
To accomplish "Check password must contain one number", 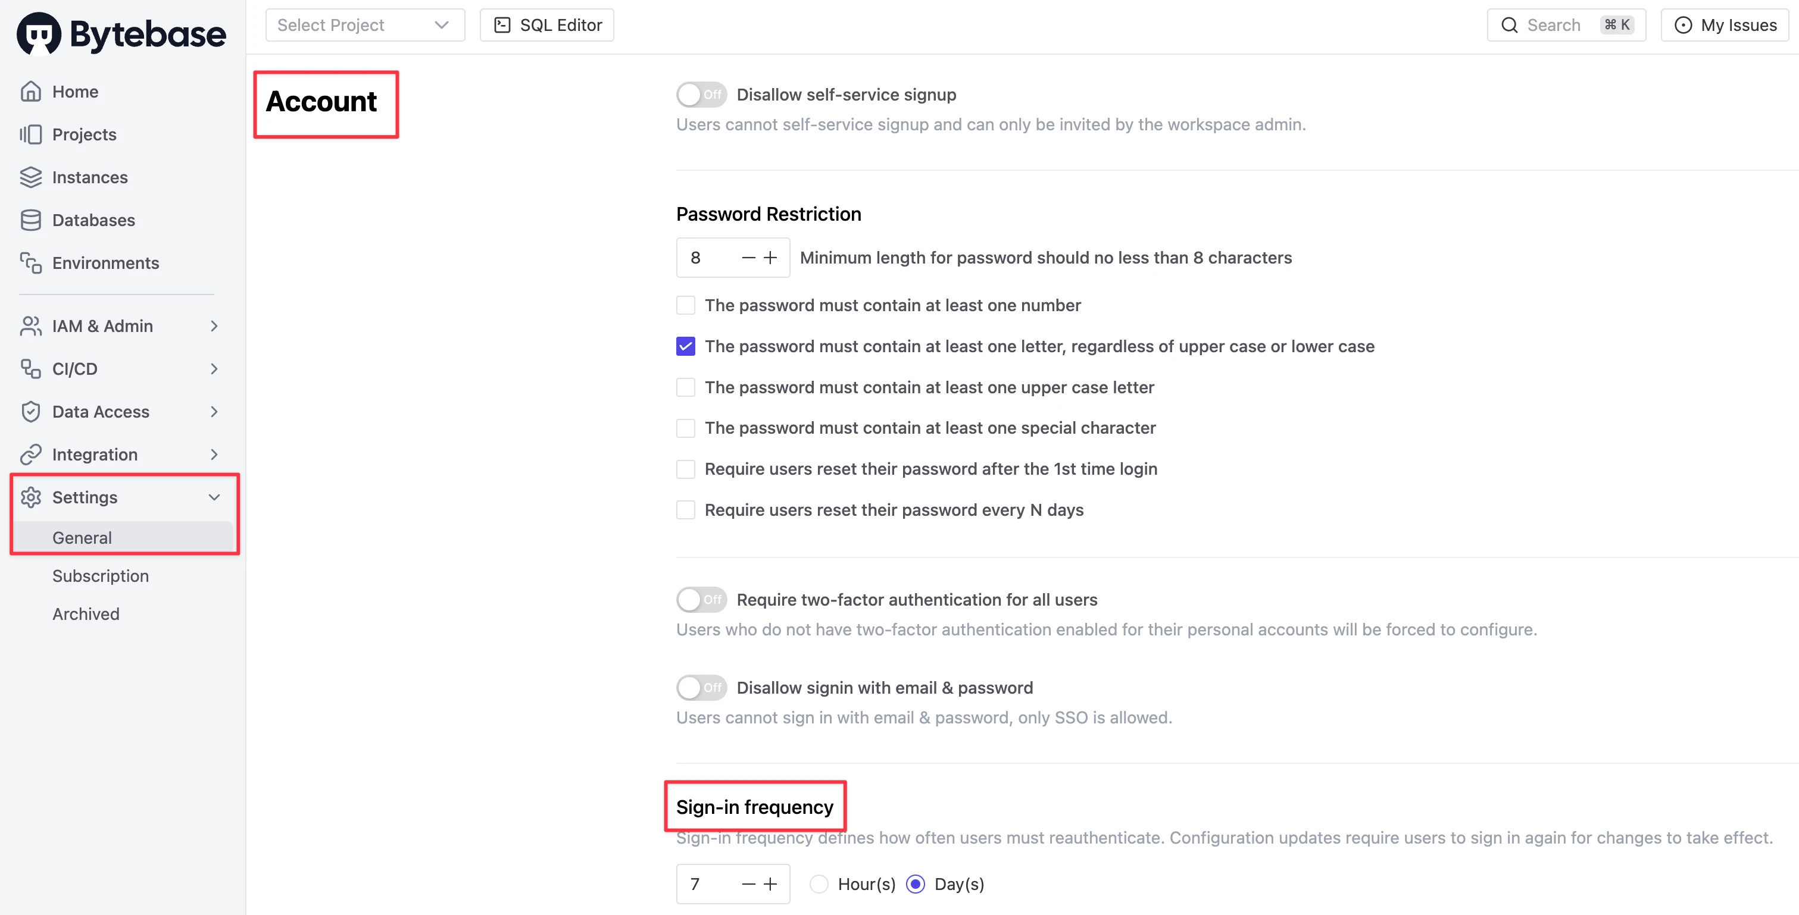I will (686, 305).
